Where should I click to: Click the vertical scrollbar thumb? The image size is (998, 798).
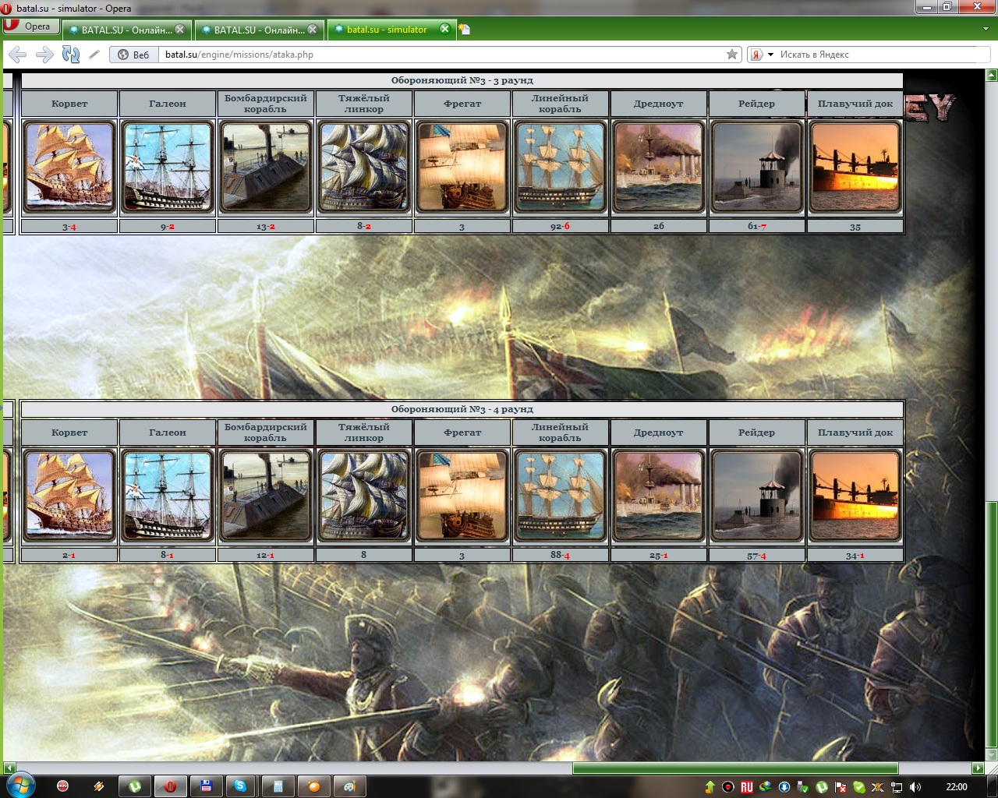(x=992, y=623)
